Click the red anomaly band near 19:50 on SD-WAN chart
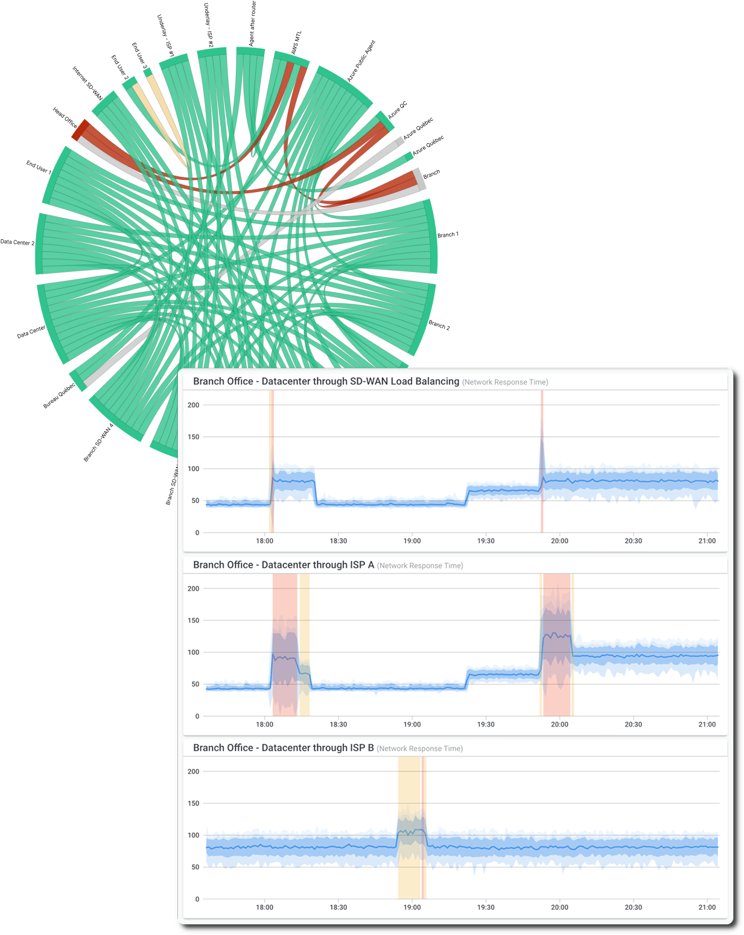The image size is (744, 935). 542,465
